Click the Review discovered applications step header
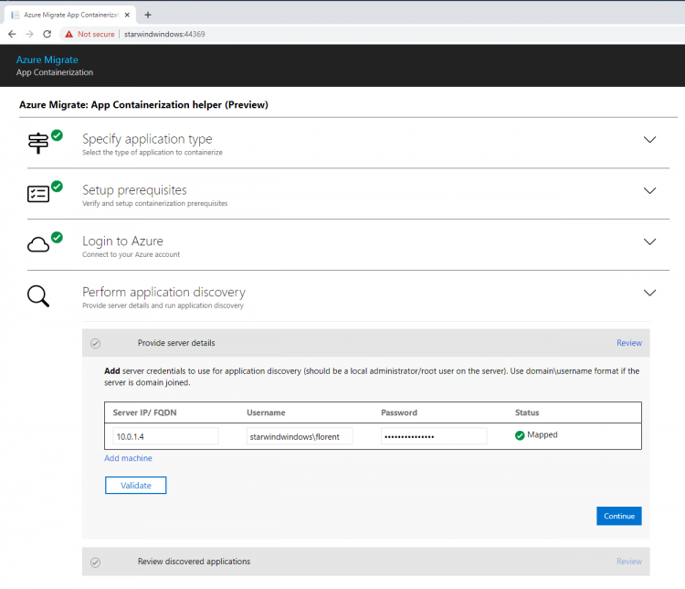 [365, 562]
